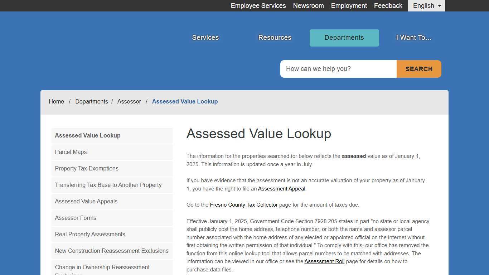
Task: Select Parcel Maps in the sidebar
Action: [x=71, y=152]
